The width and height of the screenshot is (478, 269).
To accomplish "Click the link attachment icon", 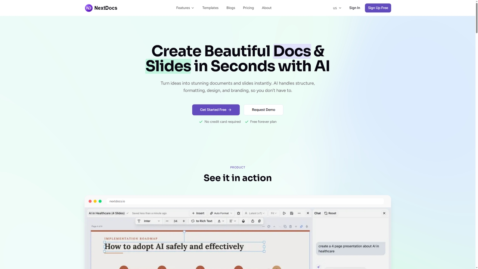I will (x=260, y=221).
